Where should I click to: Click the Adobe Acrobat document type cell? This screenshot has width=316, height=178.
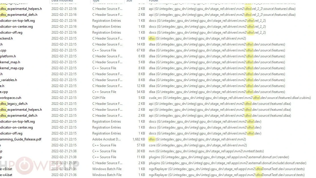(x=106, y=139)
